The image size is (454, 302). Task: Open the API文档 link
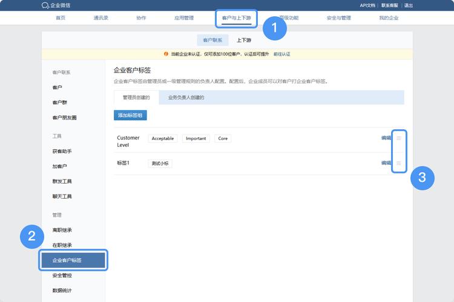tap(367, 5)
